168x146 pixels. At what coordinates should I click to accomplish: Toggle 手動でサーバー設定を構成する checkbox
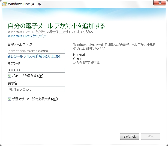[9, 99]
